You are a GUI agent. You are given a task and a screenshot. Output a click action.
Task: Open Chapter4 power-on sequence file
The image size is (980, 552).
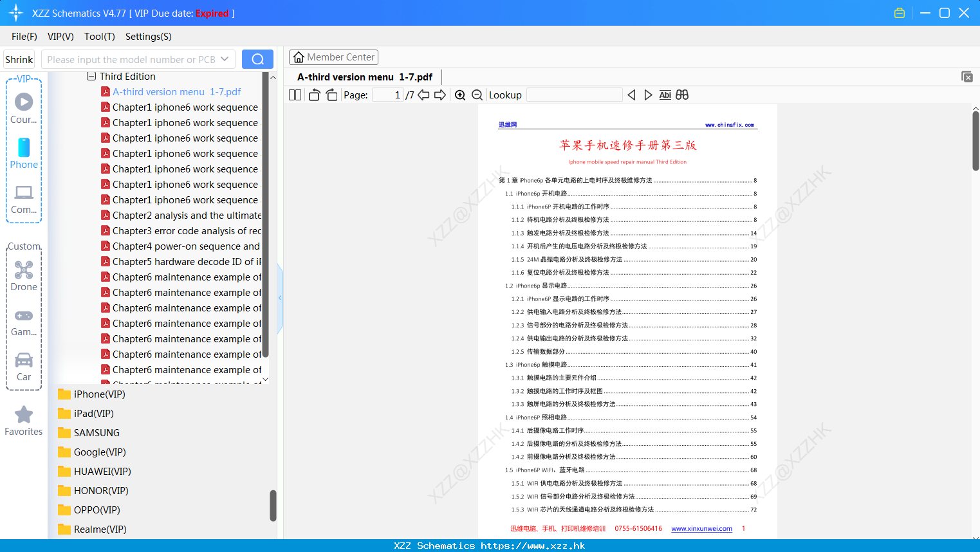tap(181, 246)
